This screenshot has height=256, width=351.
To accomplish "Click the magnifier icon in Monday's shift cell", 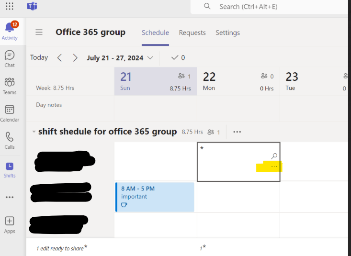I will pyautogui.click(x=274, y=156).
